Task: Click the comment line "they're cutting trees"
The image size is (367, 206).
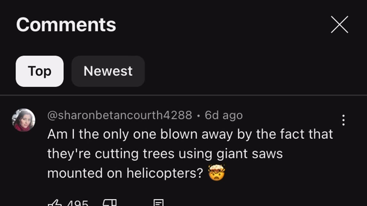Action: click(x=165, y=154)
